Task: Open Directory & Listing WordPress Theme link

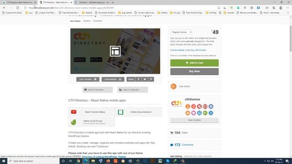Action: (x=104, y=157)
